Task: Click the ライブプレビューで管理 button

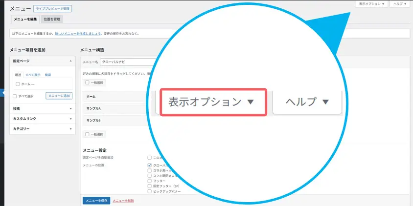Action: pos(53,9)
